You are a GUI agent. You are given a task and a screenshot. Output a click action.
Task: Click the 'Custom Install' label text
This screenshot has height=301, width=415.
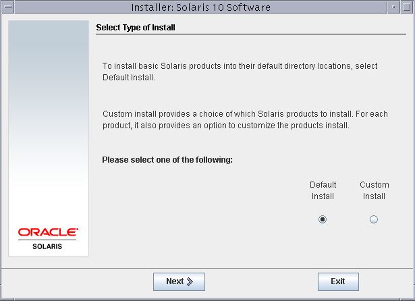point(375,190)
